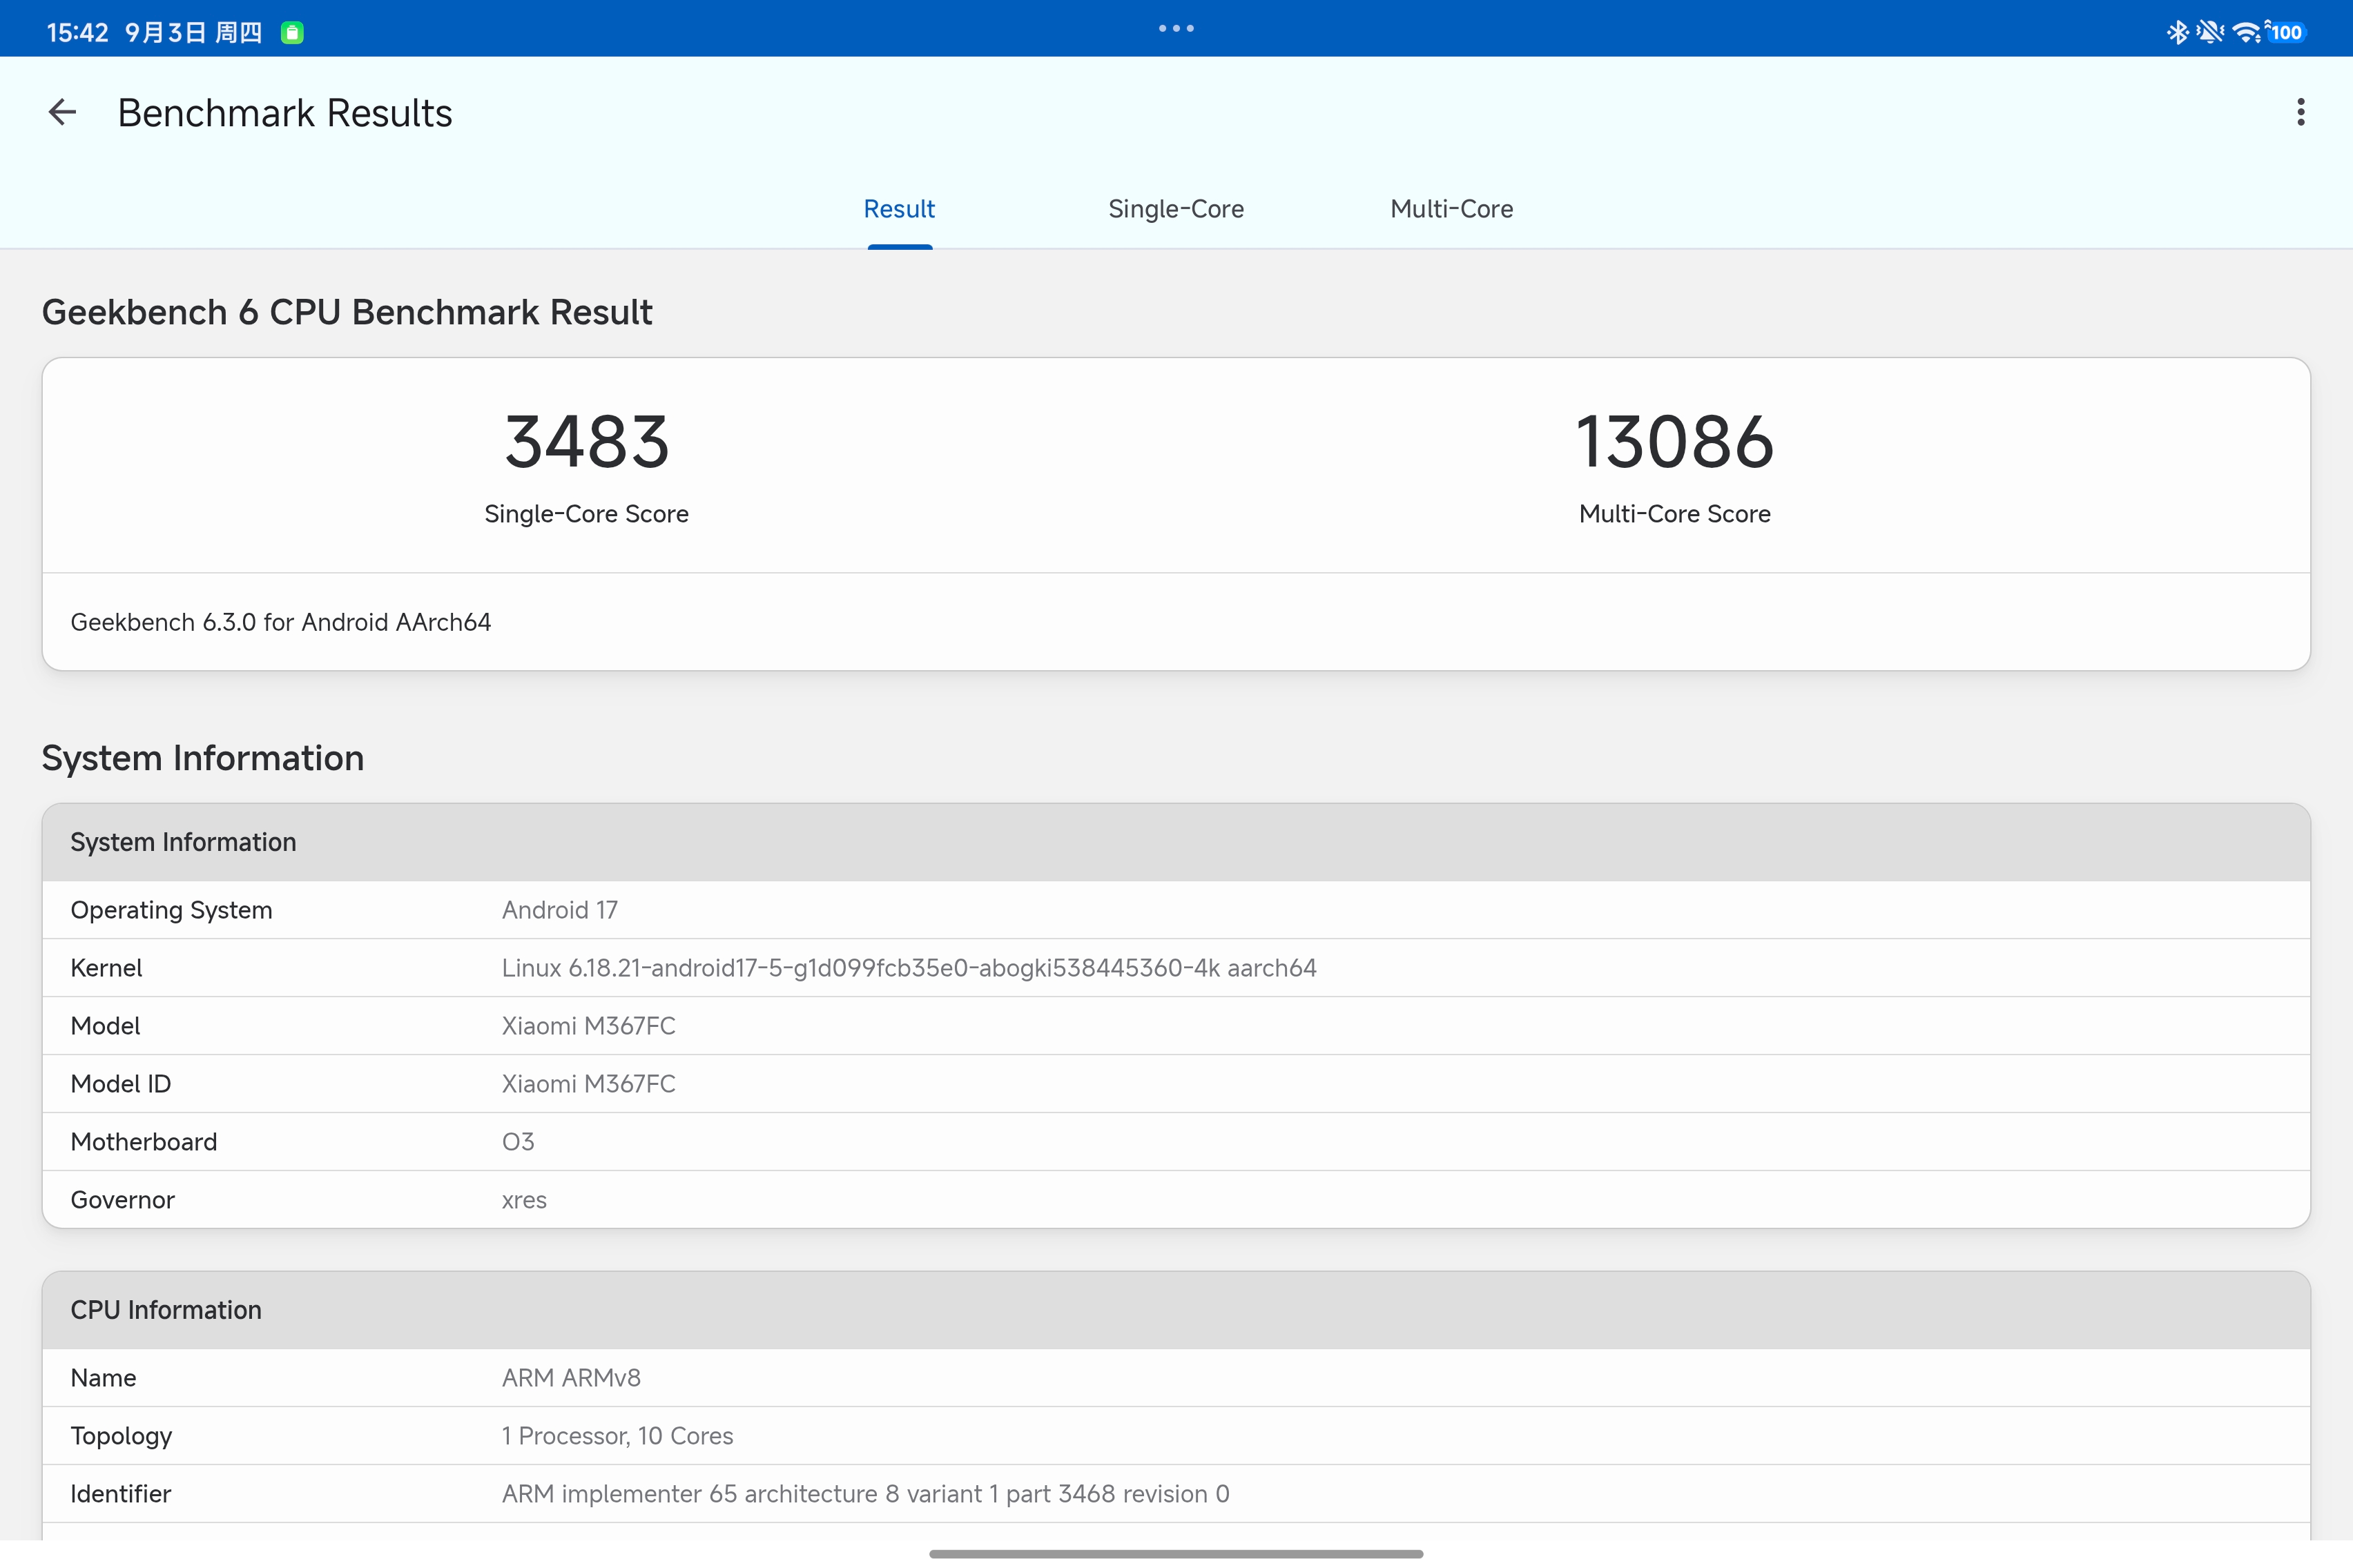Tap the green status icon beside the date
2353x1568 pixels.
(292, 33)
